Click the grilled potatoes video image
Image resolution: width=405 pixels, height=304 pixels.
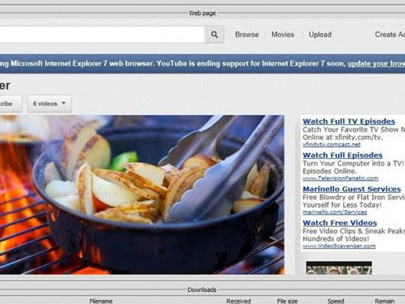pos(142,194)
